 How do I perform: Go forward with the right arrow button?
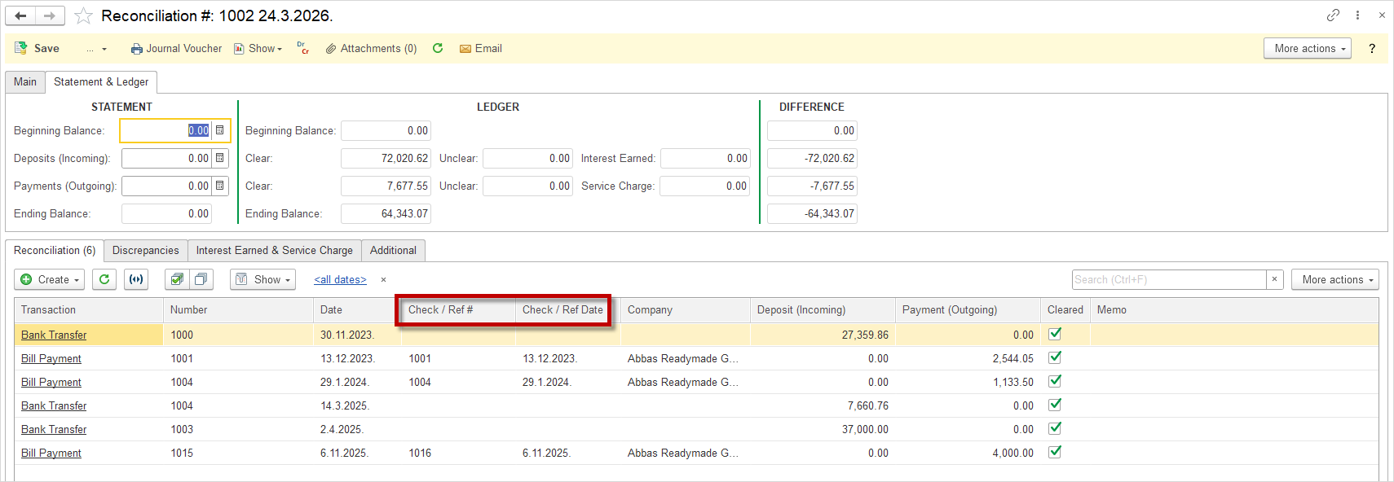click(x=50, y=15)
